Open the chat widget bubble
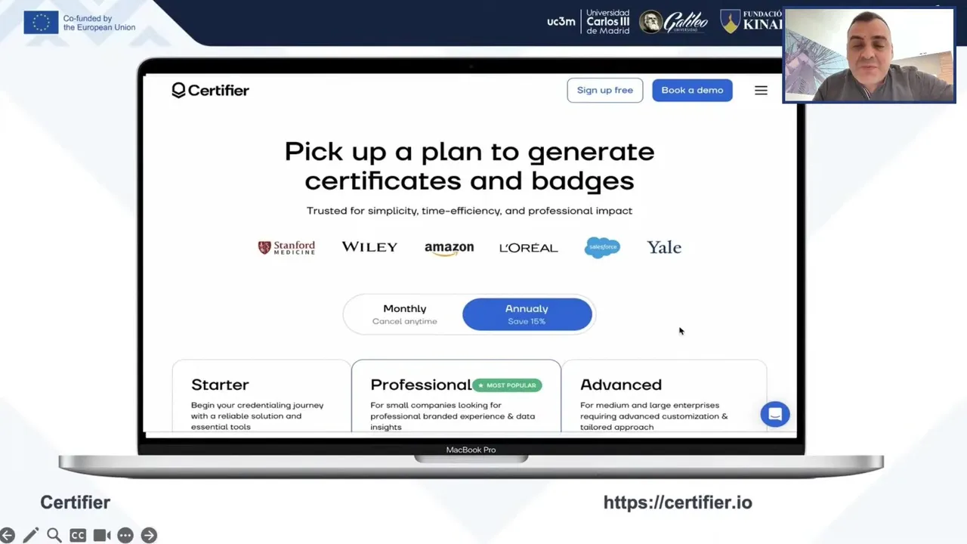 [775, 414]
